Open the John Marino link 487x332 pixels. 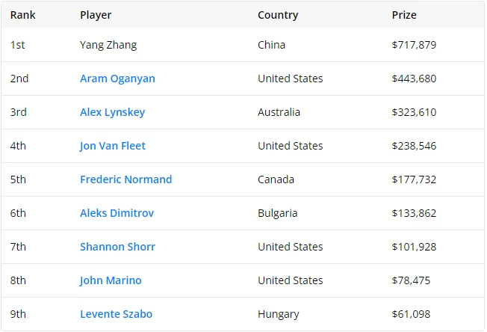[x=111, y=280]
